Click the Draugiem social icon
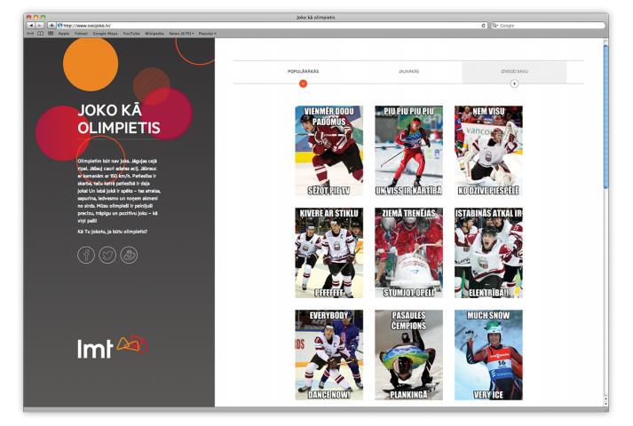 pyautogui.click(x=130, y=255)
